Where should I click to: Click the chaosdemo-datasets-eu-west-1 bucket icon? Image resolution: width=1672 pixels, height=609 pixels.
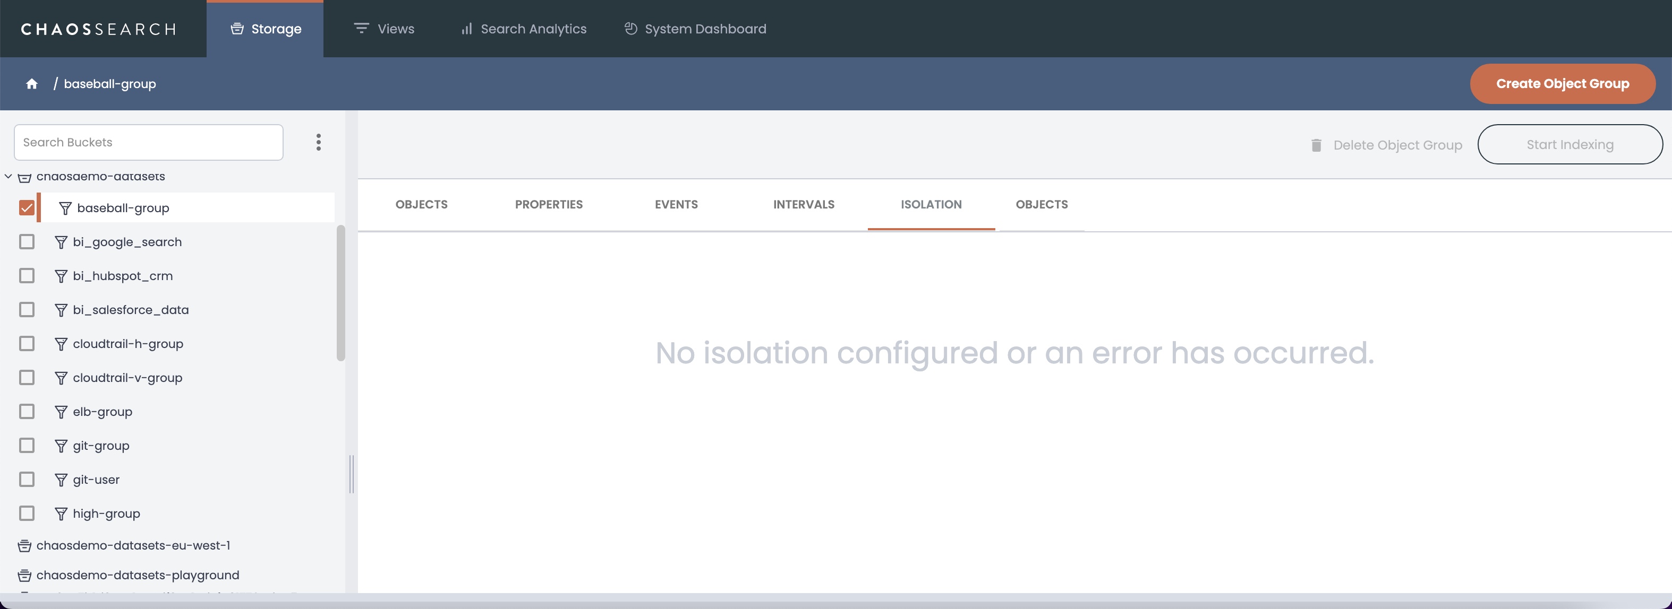click(24, 545)
